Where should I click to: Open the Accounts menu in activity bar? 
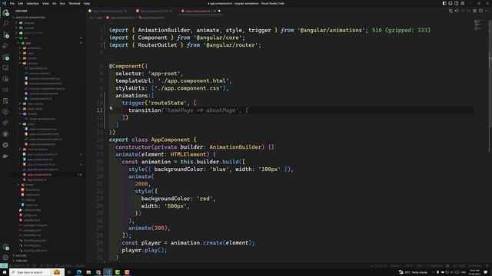click(x=5, y=247)
